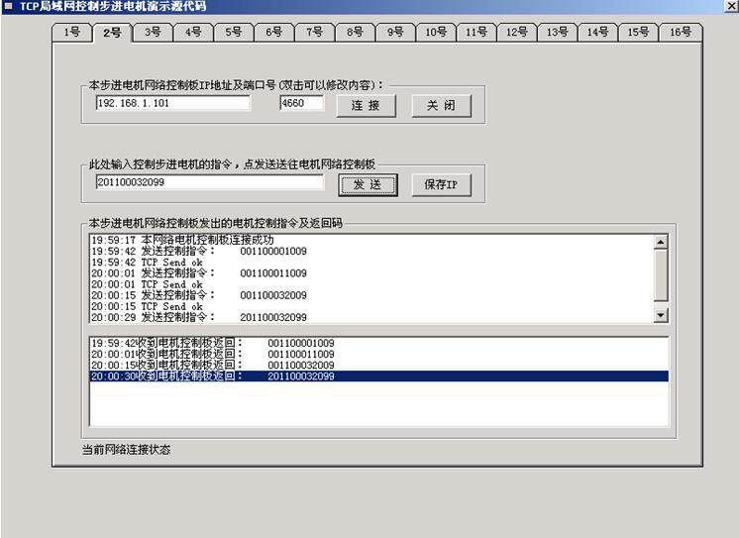Click the 连接 connect button
This screenshot has width=739, height=538.
366,106
